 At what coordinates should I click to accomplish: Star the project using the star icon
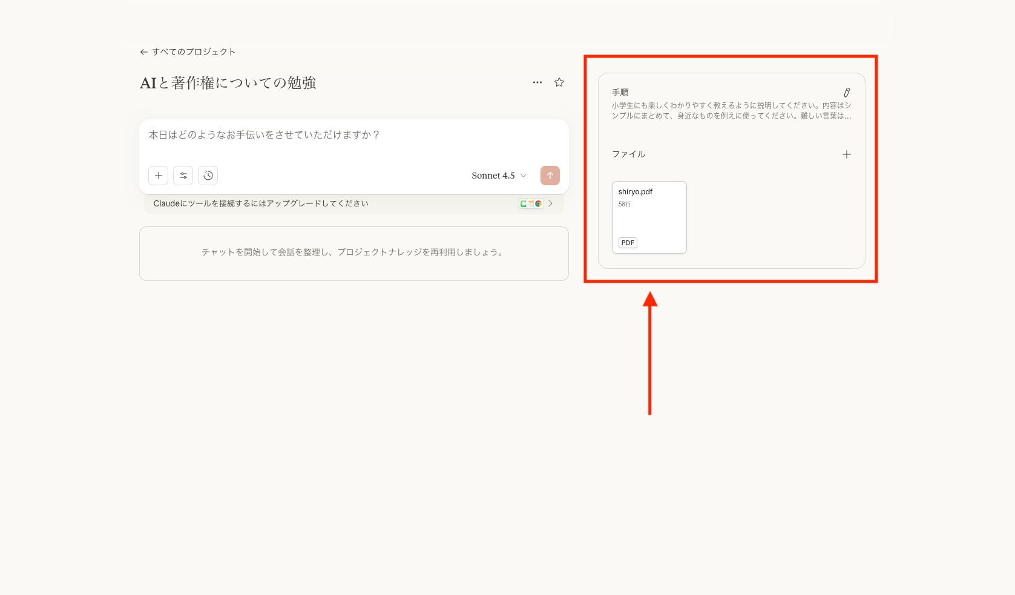point(559,82)
